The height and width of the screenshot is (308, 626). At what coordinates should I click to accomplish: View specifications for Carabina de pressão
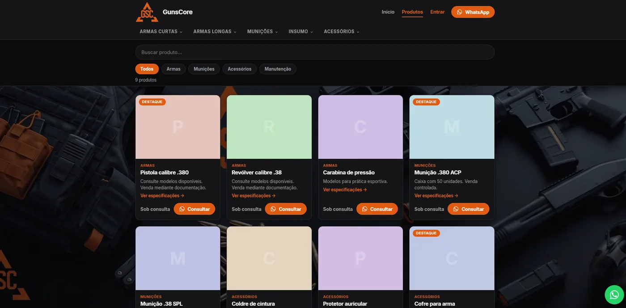[345, 190]
